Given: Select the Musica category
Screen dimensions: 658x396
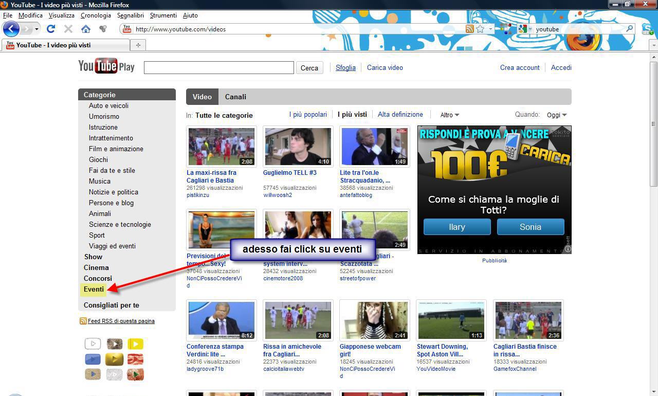Looking at the screenshot, I should (100, 181).
